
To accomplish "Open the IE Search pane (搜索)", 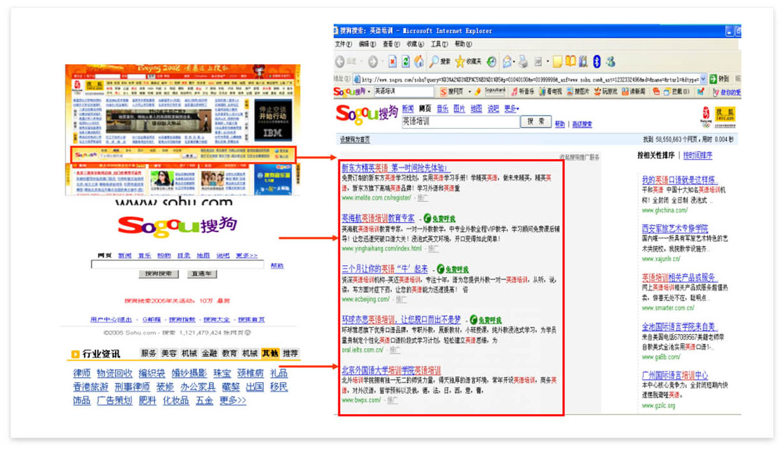I will [439, 62].
